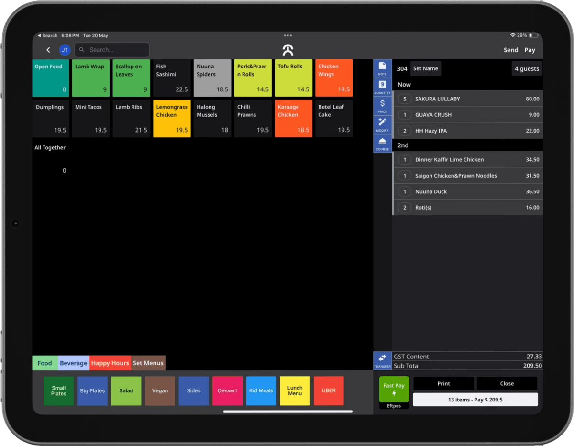Open the Price tool
Image resolution: width=574 pixels, height=446 pixels.
coord(382,106)
